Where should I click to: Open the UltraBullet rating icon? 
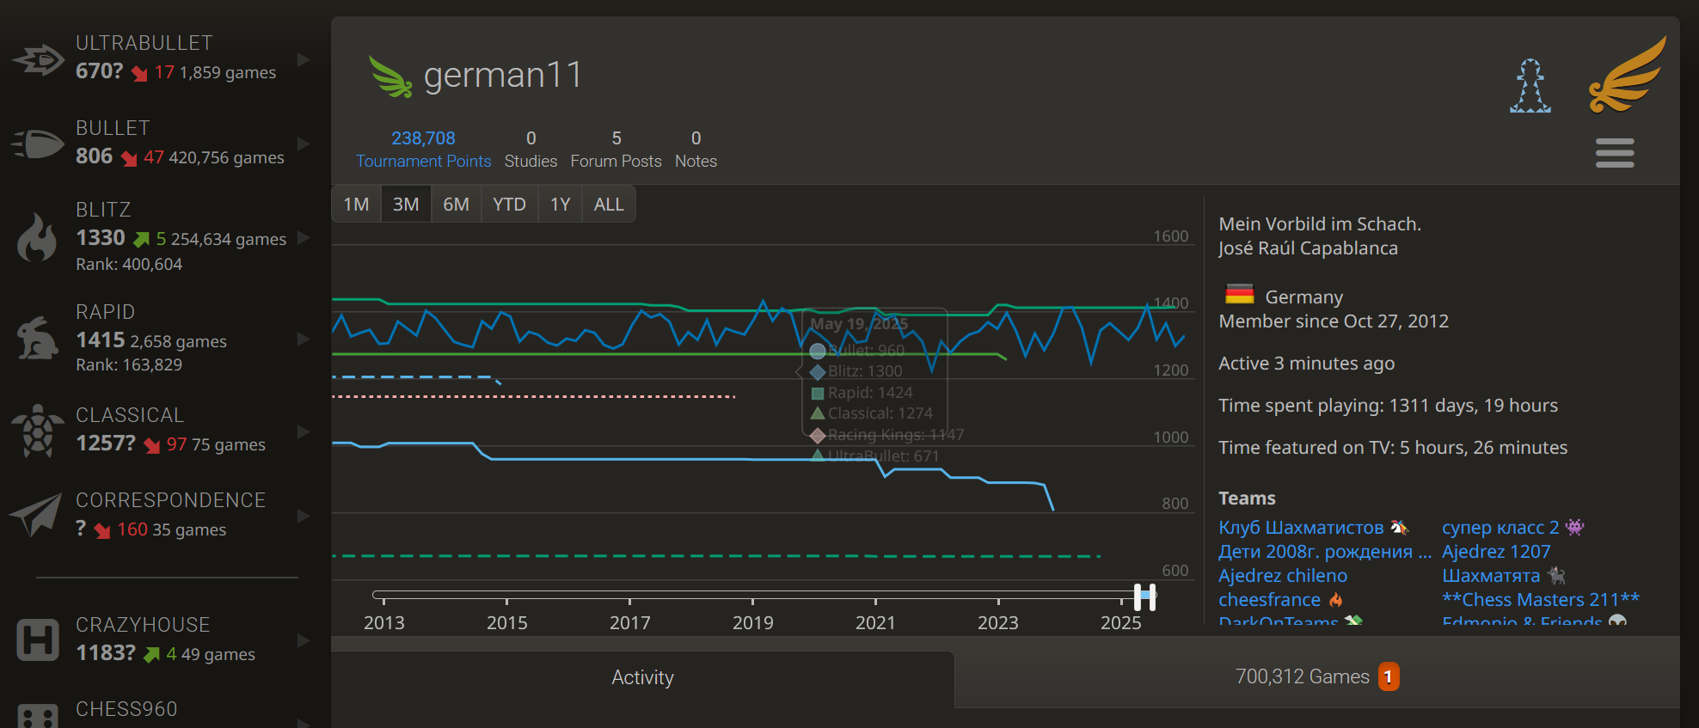[38, 59]
